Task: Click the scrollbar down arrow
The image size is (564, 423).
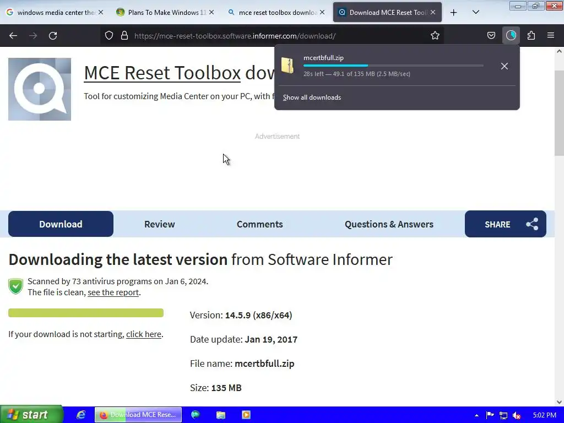Action: pyautogui.click(x=559, y=402)
